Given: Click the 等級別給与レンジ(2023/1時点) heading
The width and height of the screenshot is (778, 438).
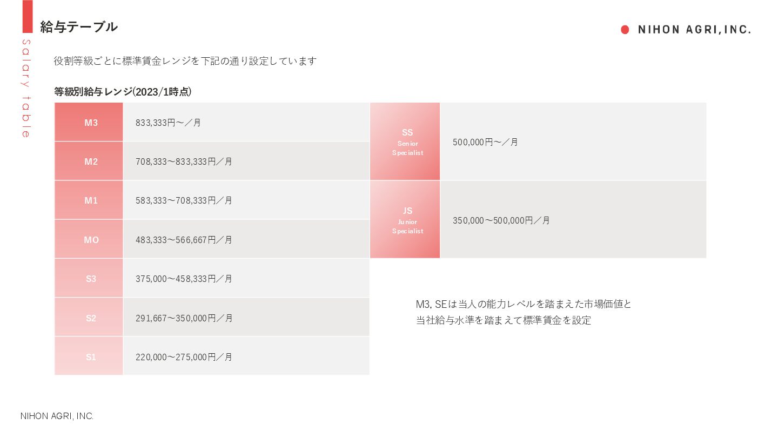Looking at the screenshot, I should point(123,92).
